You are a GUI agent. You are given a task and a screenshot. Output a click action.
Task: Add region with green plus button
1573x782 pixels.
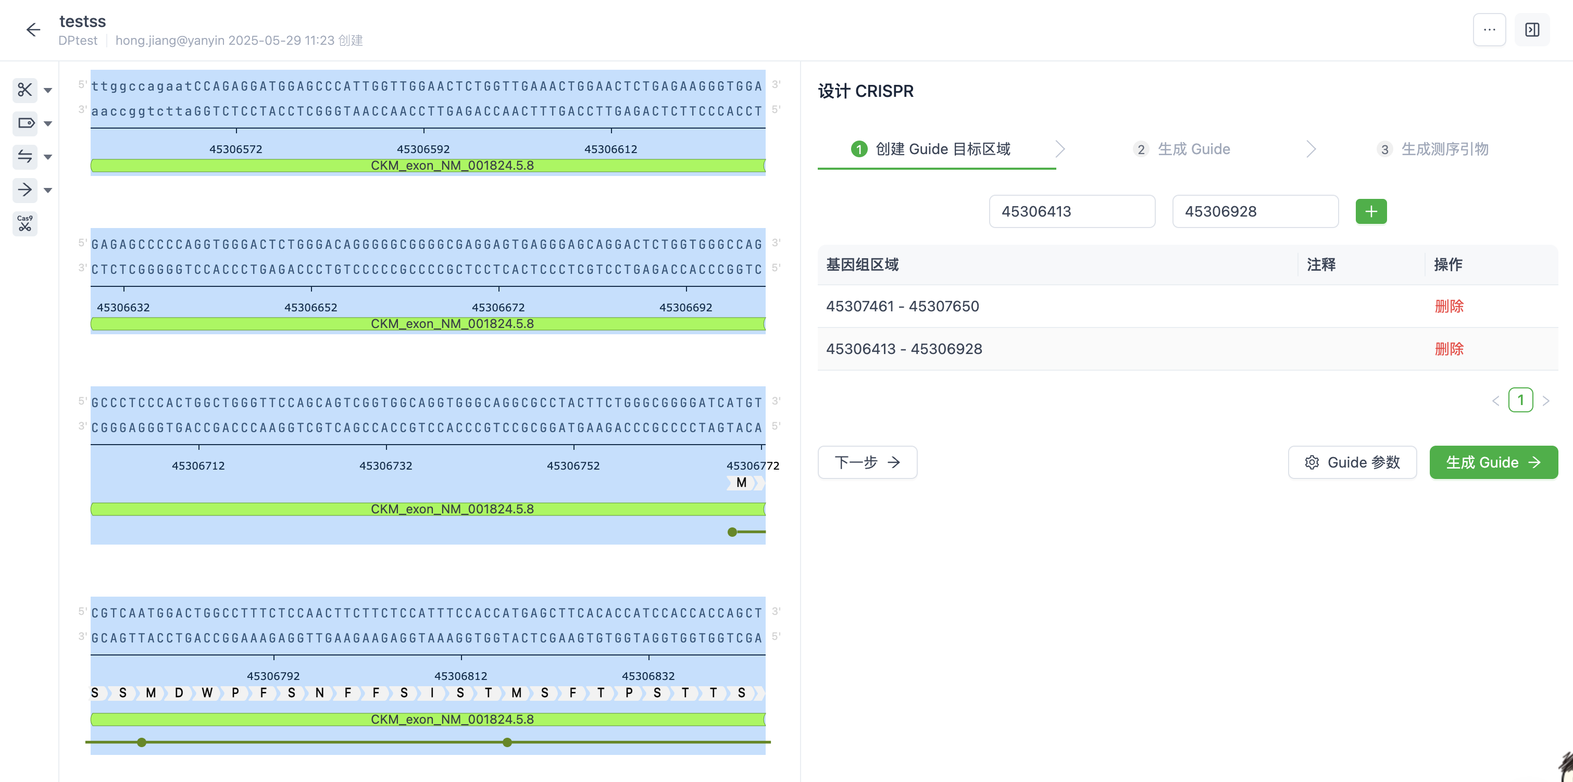coord(1370,211)
